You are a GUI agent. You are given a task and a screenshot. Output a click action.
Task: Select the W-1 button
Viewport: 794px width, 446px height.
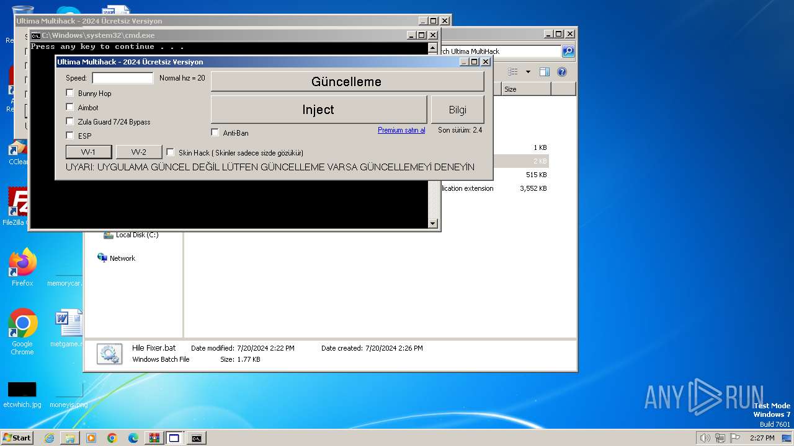89,152
